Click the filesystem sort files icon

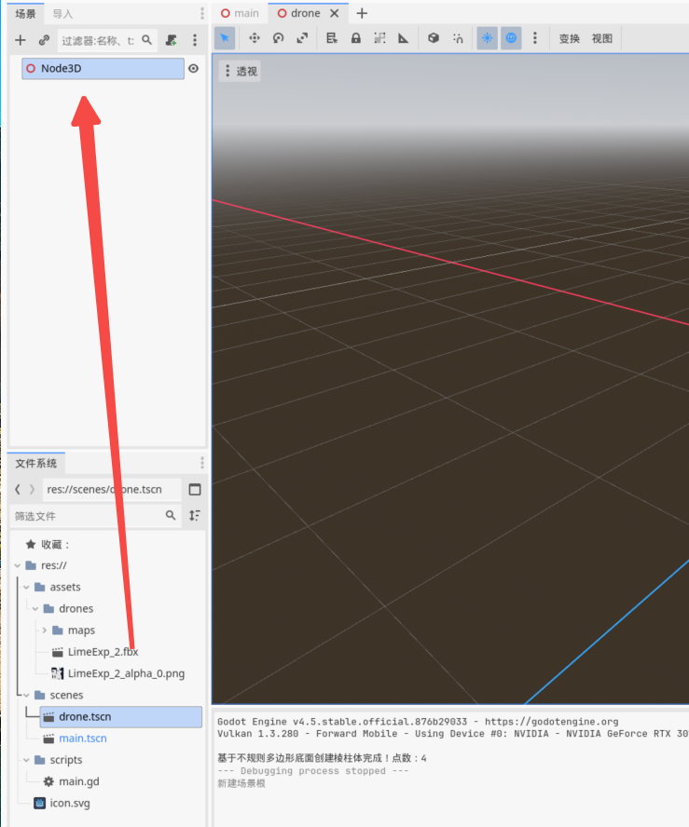(x=194, y=515)
